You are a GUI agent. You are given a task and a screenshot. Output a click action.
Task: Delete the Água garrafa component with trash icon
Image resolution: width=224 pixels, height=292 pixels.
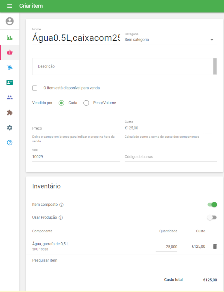[x=215, y=247]
